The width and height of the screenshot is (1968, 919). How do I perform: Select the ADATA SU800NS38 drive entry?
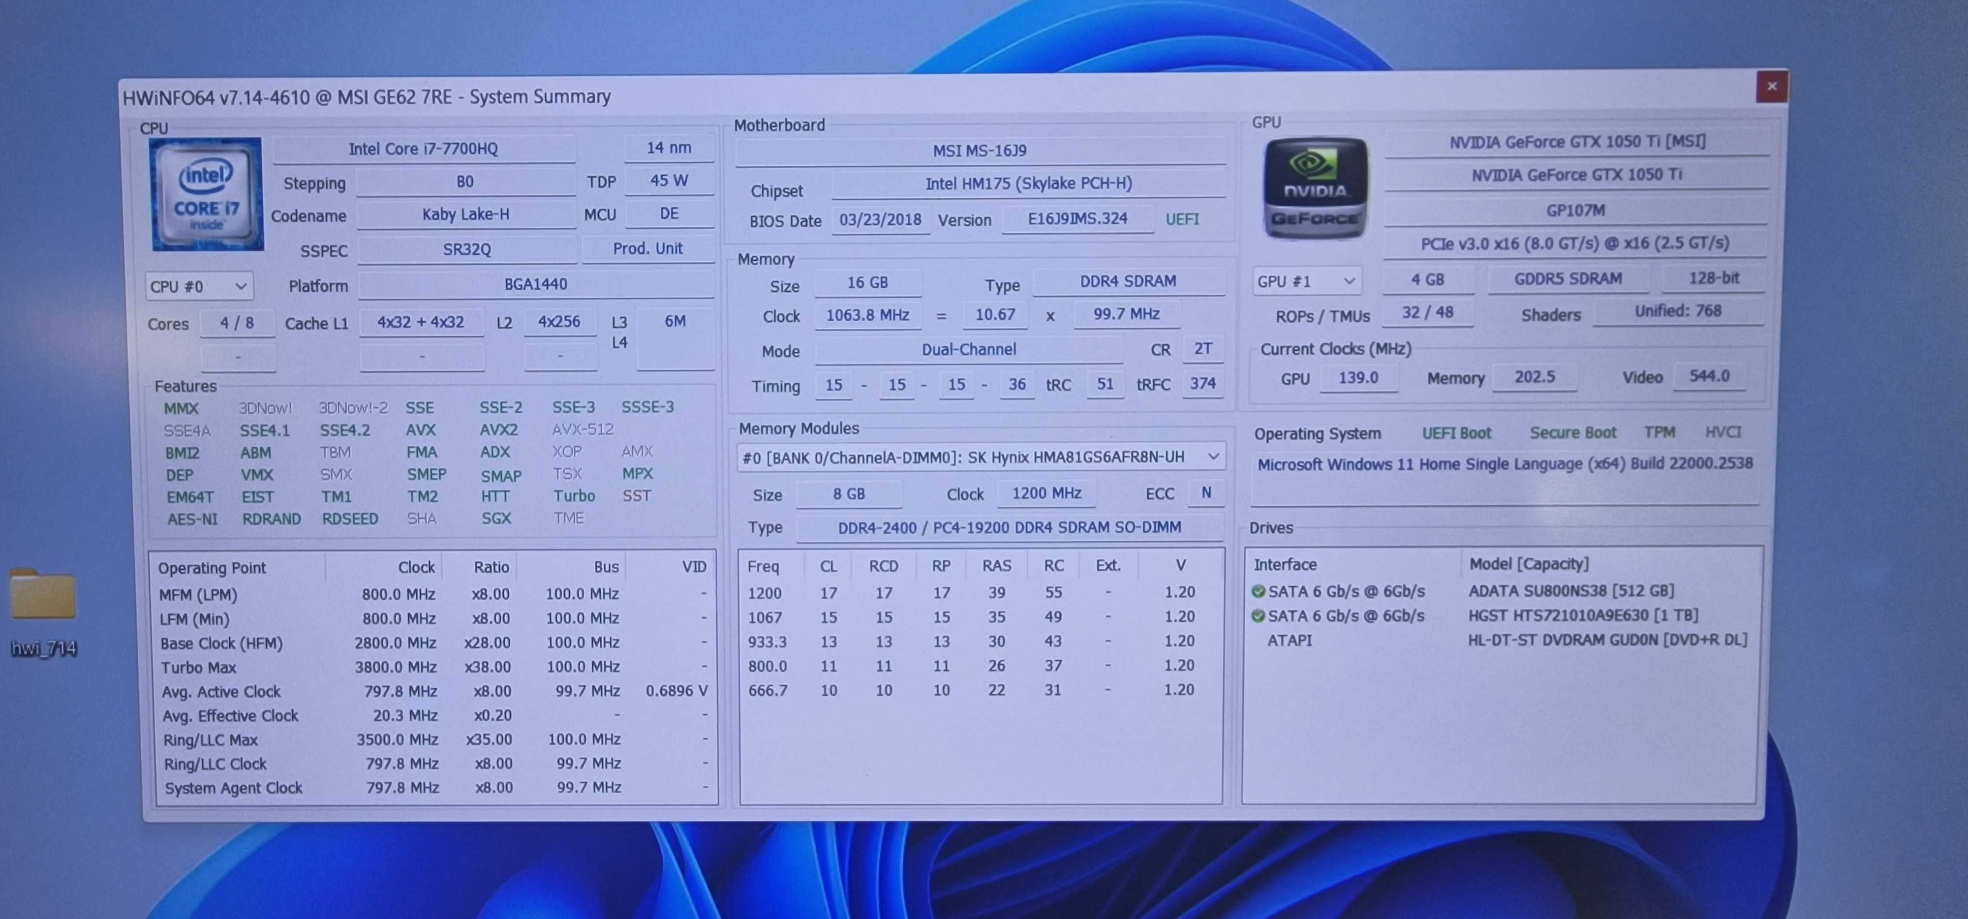point(1502,591)
